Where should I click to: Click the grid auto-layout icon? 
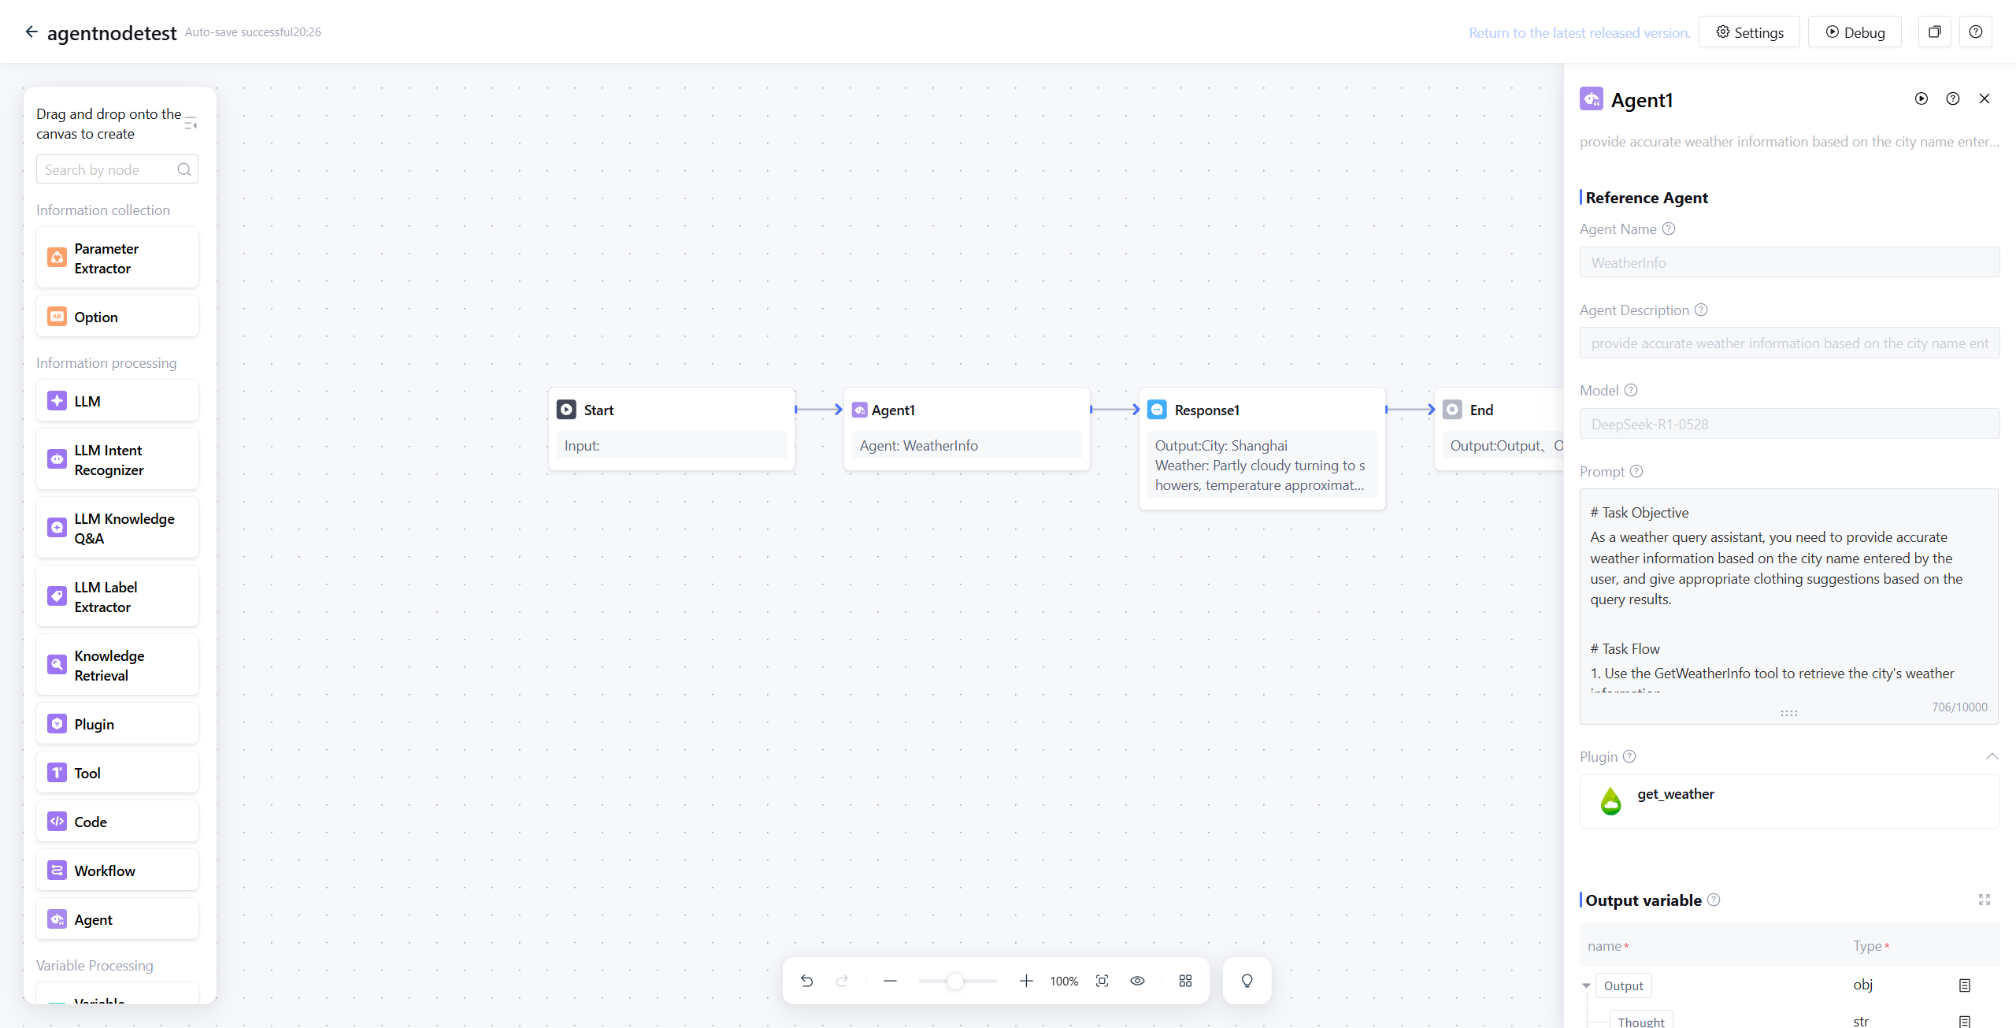pos(1185,981)
